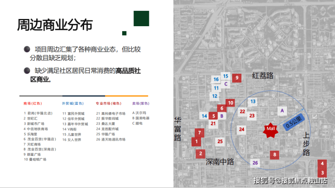Click red marker 8 below the Mall

[x=274, y=155]
